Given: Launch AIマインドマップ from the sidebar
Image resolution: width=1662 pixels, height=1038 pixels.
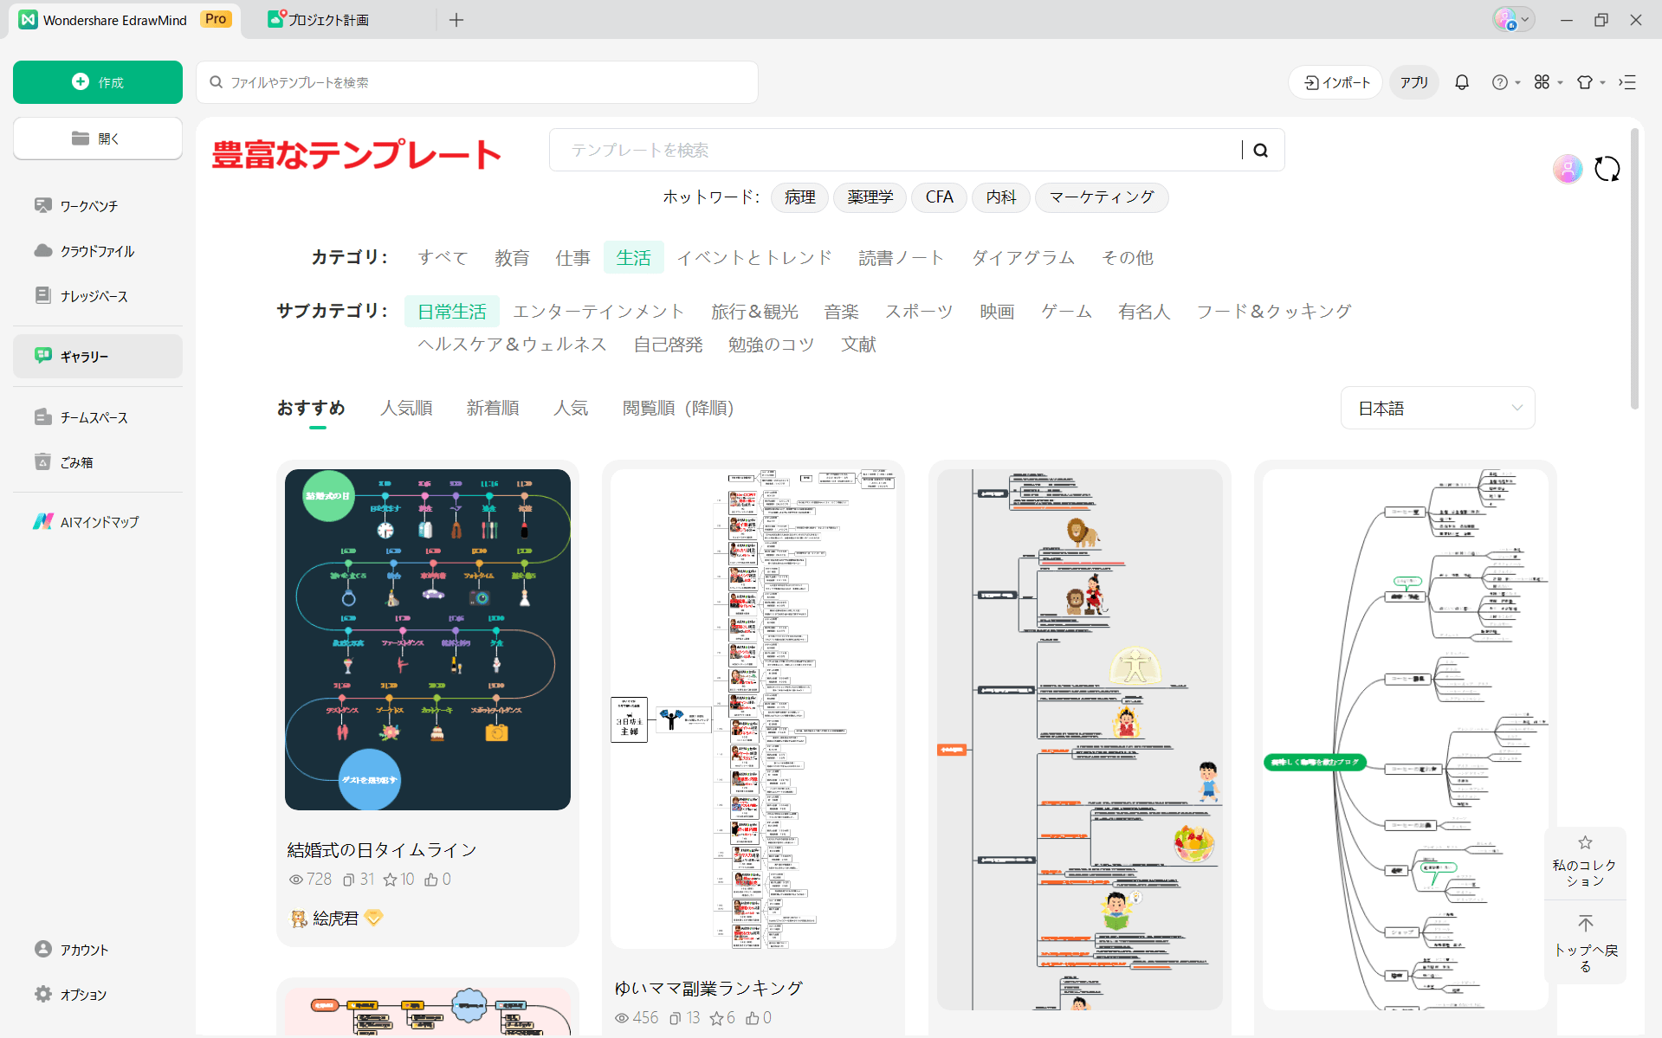Looking at the screenshot, I should coord(97,521).
